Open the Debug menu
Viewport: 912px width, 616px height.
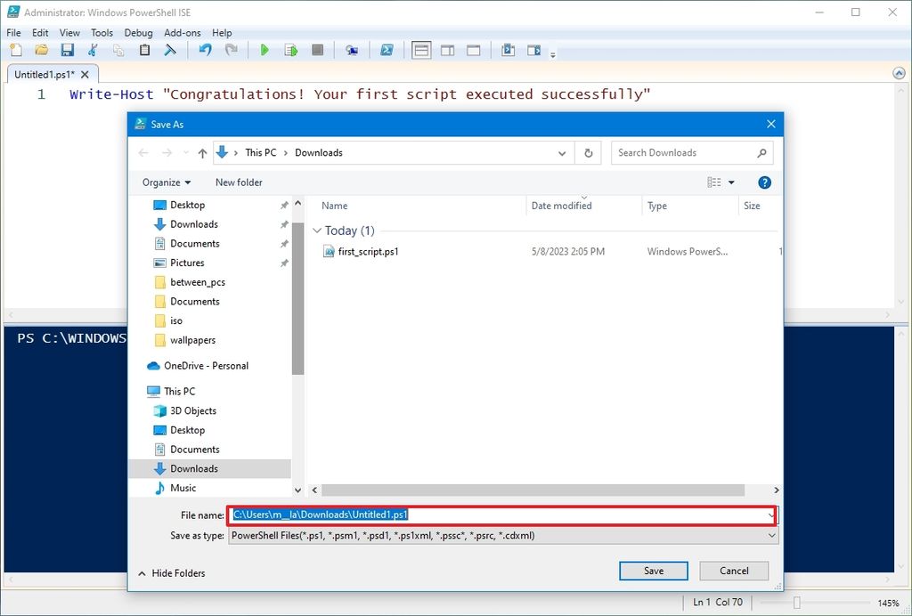pos(138,33)
